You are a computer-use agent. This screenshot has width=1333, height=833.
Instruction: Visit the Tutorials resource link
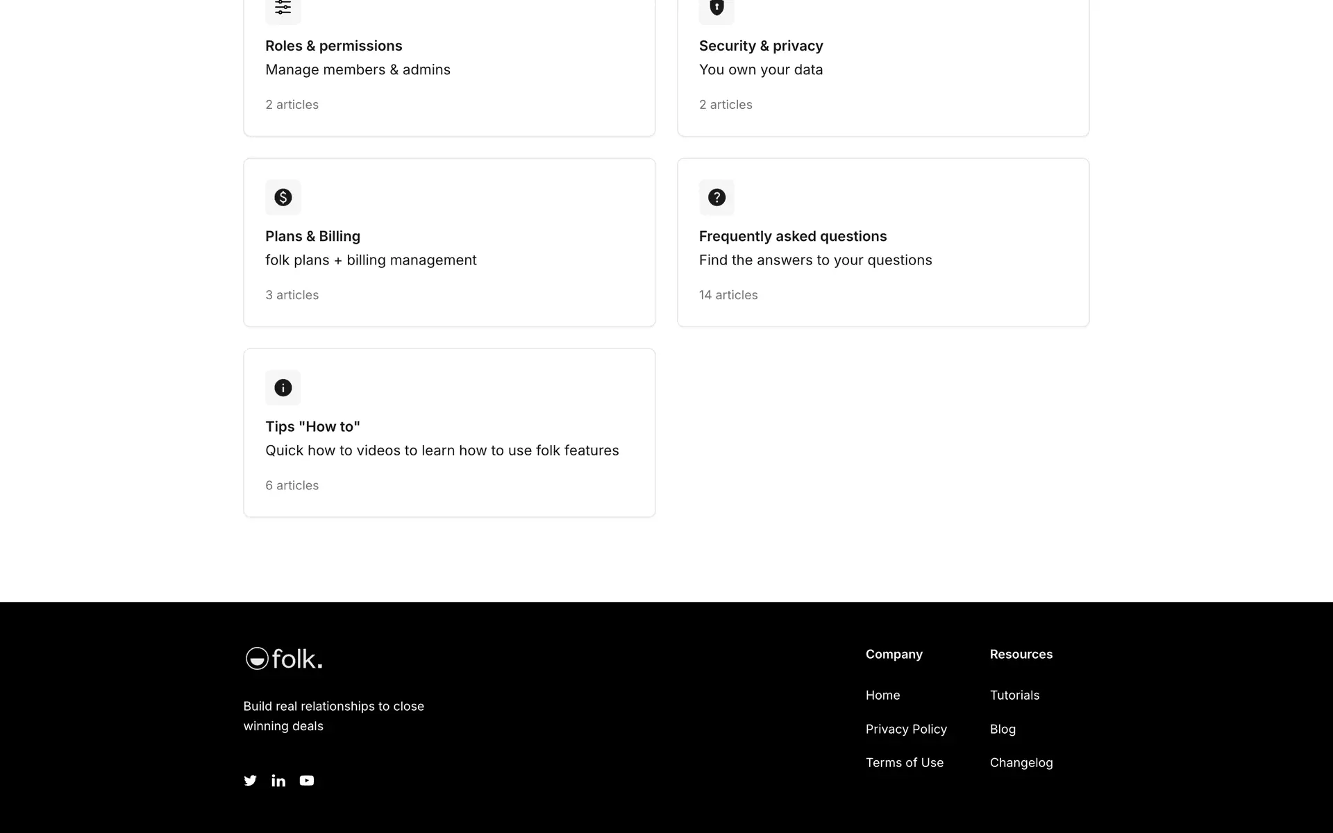point(1014,696)
